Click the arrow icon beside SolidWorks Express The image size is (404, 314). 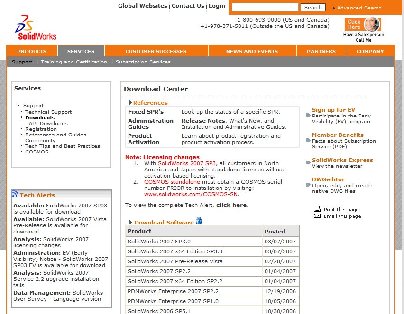click(308, 162)
